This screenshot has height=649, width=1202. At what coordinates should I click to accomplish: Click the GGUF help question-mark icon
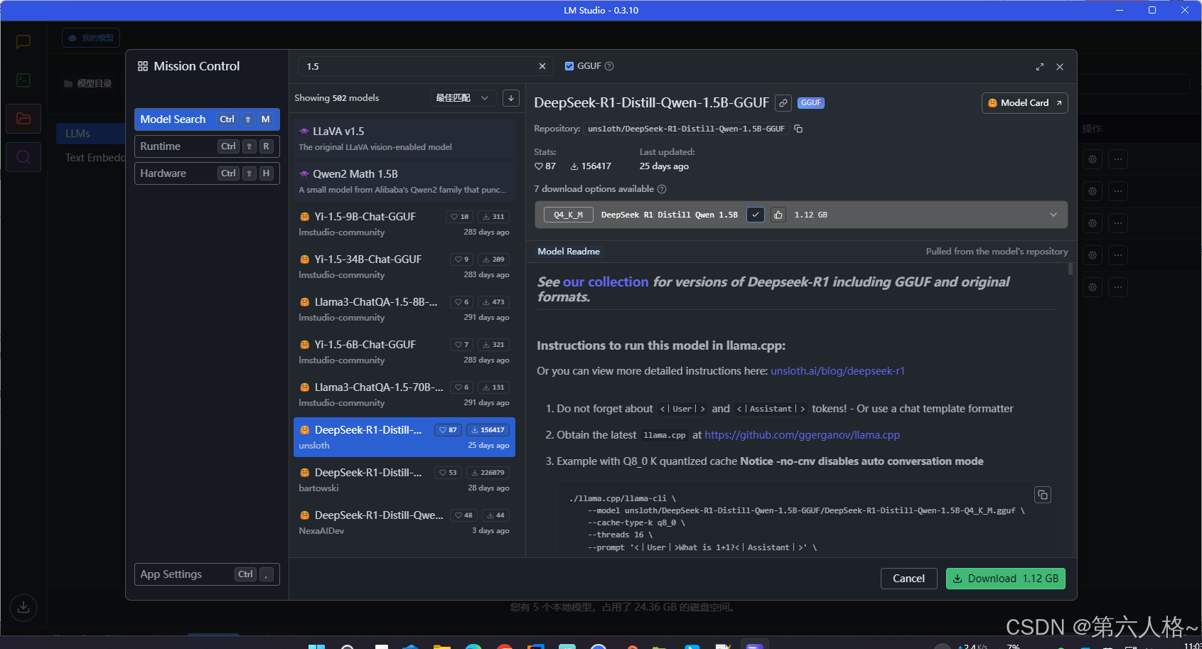[x=609, y=66]
